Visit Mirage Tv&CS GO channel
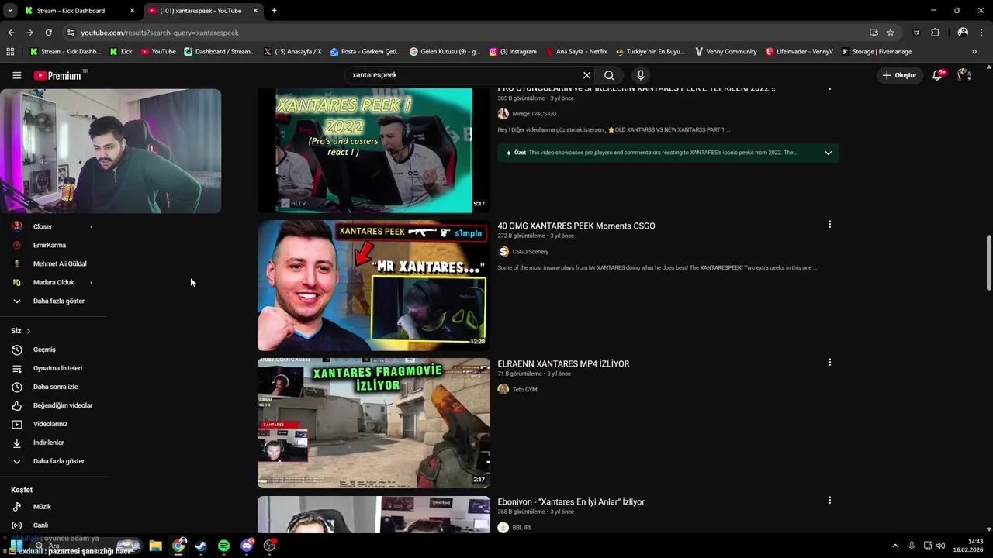The height and width of the screenshot is (558, 993). coord(534,114)
